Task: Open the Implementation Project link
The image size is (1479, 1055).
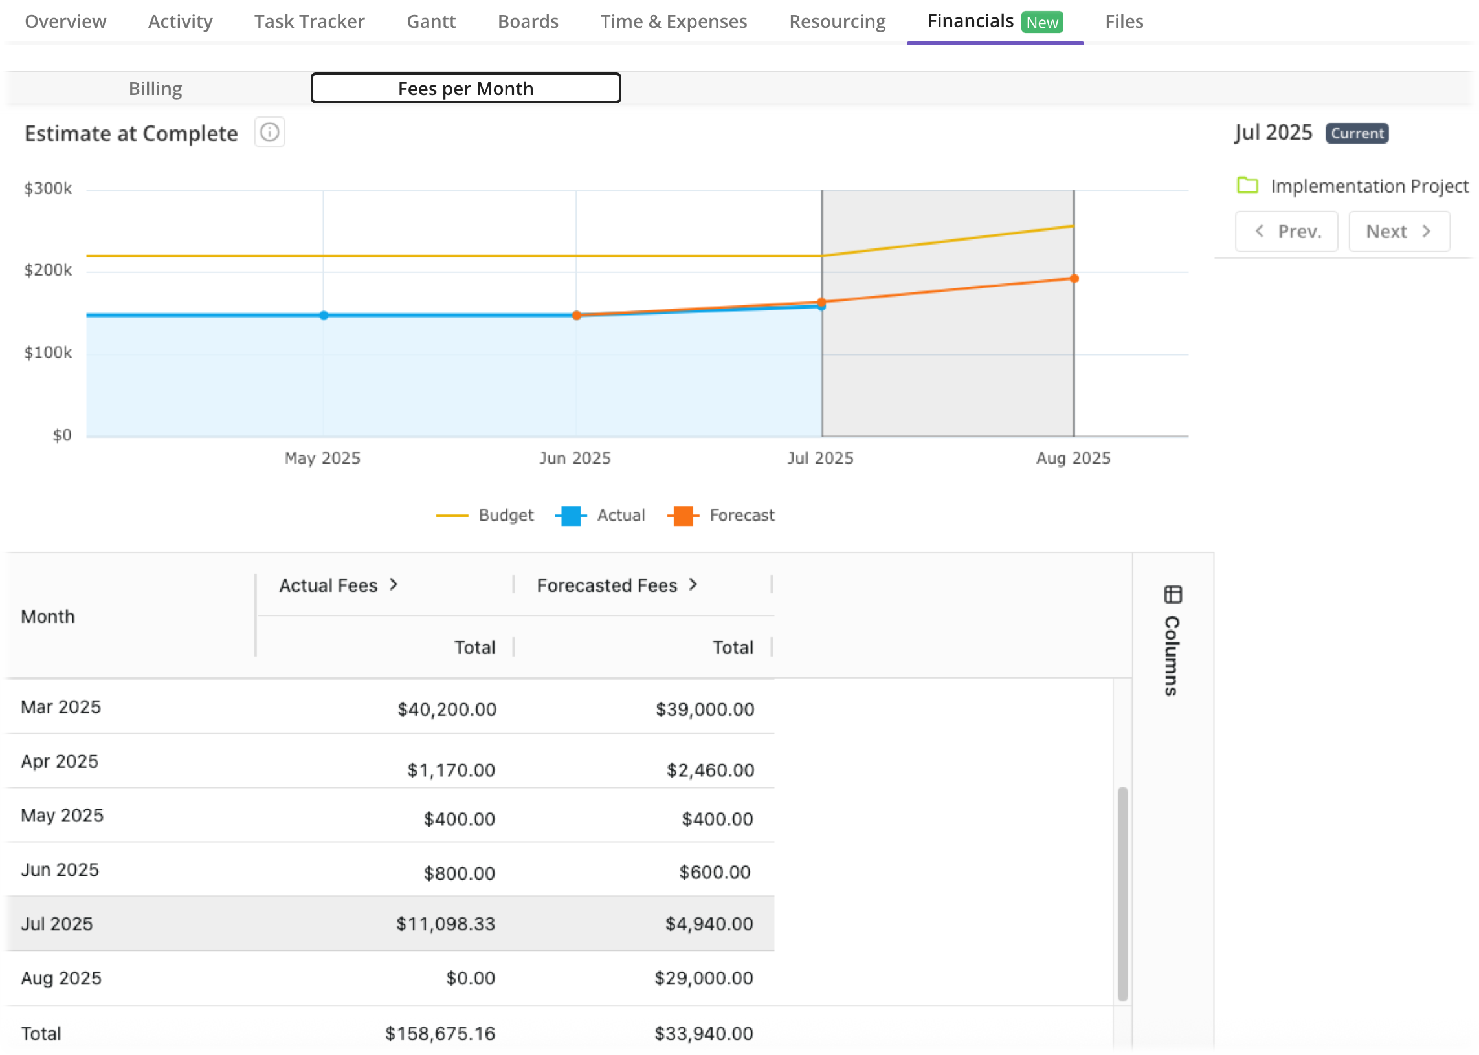Action: [x=1369, y=186]
